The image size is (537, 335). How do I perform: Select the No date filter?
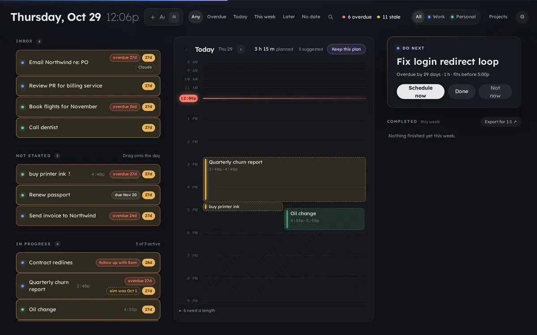point(311,17)
